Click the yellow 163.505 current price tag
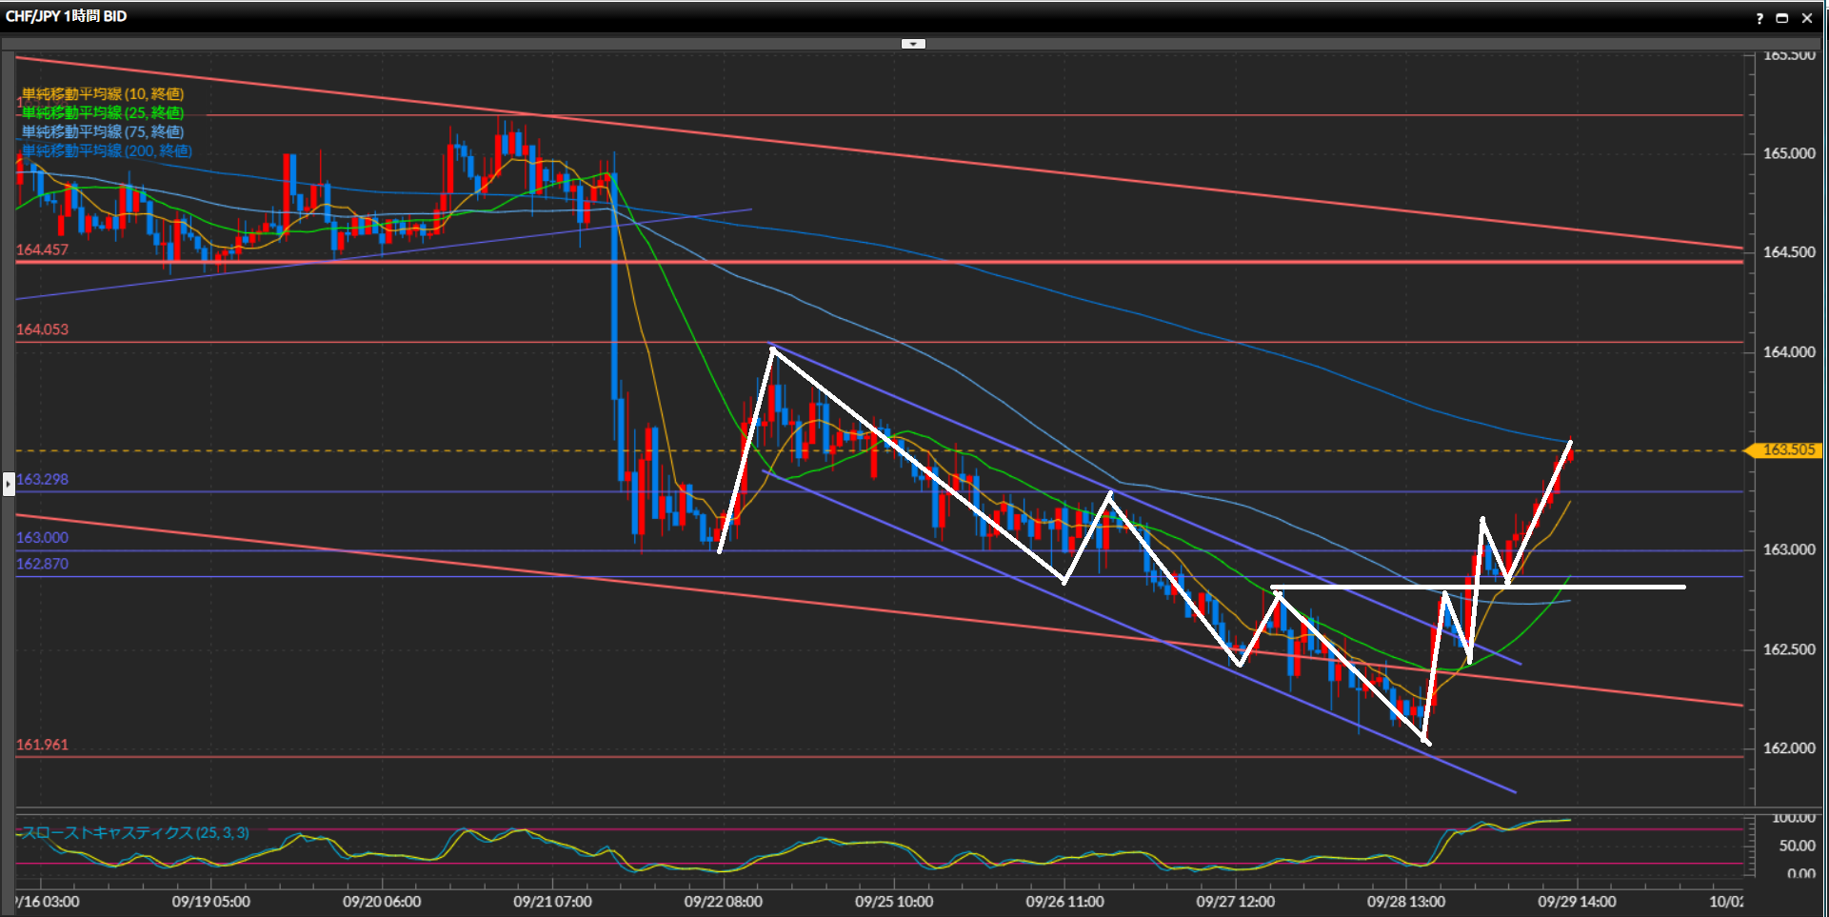This screenshot has height=917, width=1829. [x=1787, y=450]
